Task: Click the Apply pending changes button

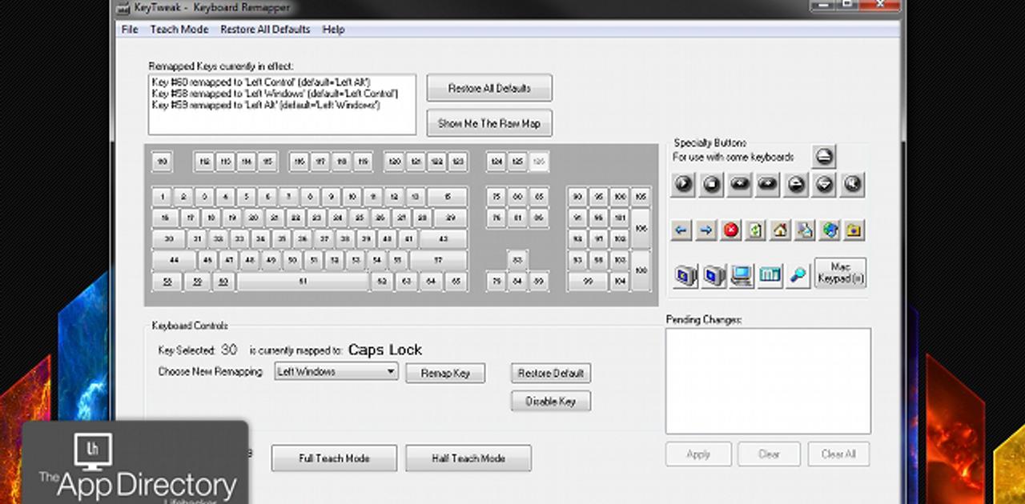Action: click(x=698, y=454)
